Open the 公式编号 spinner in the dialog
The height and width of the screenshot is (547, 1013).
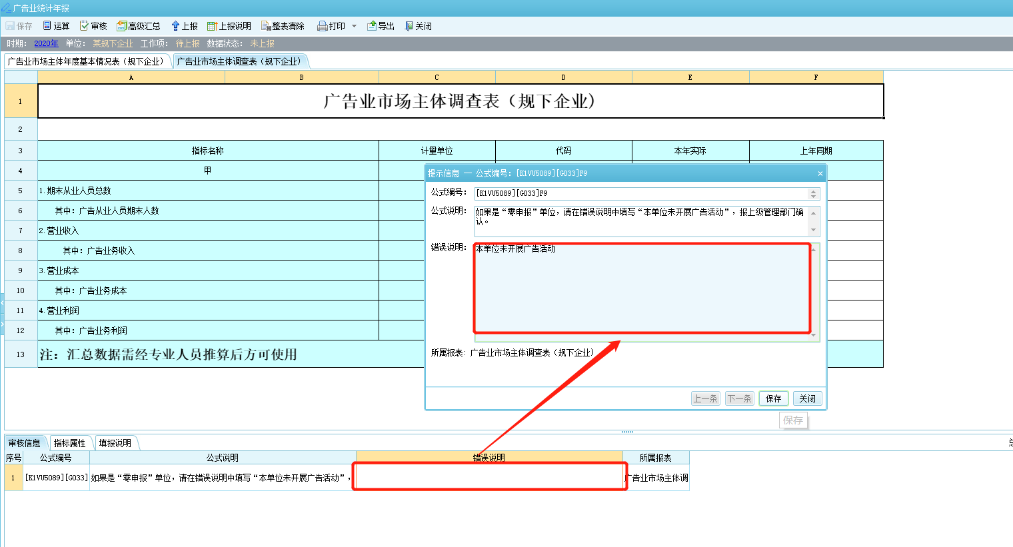click(813, 193)
